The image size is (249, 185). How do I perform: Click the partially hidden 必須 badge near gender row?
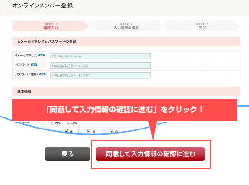tap(25, 122)
